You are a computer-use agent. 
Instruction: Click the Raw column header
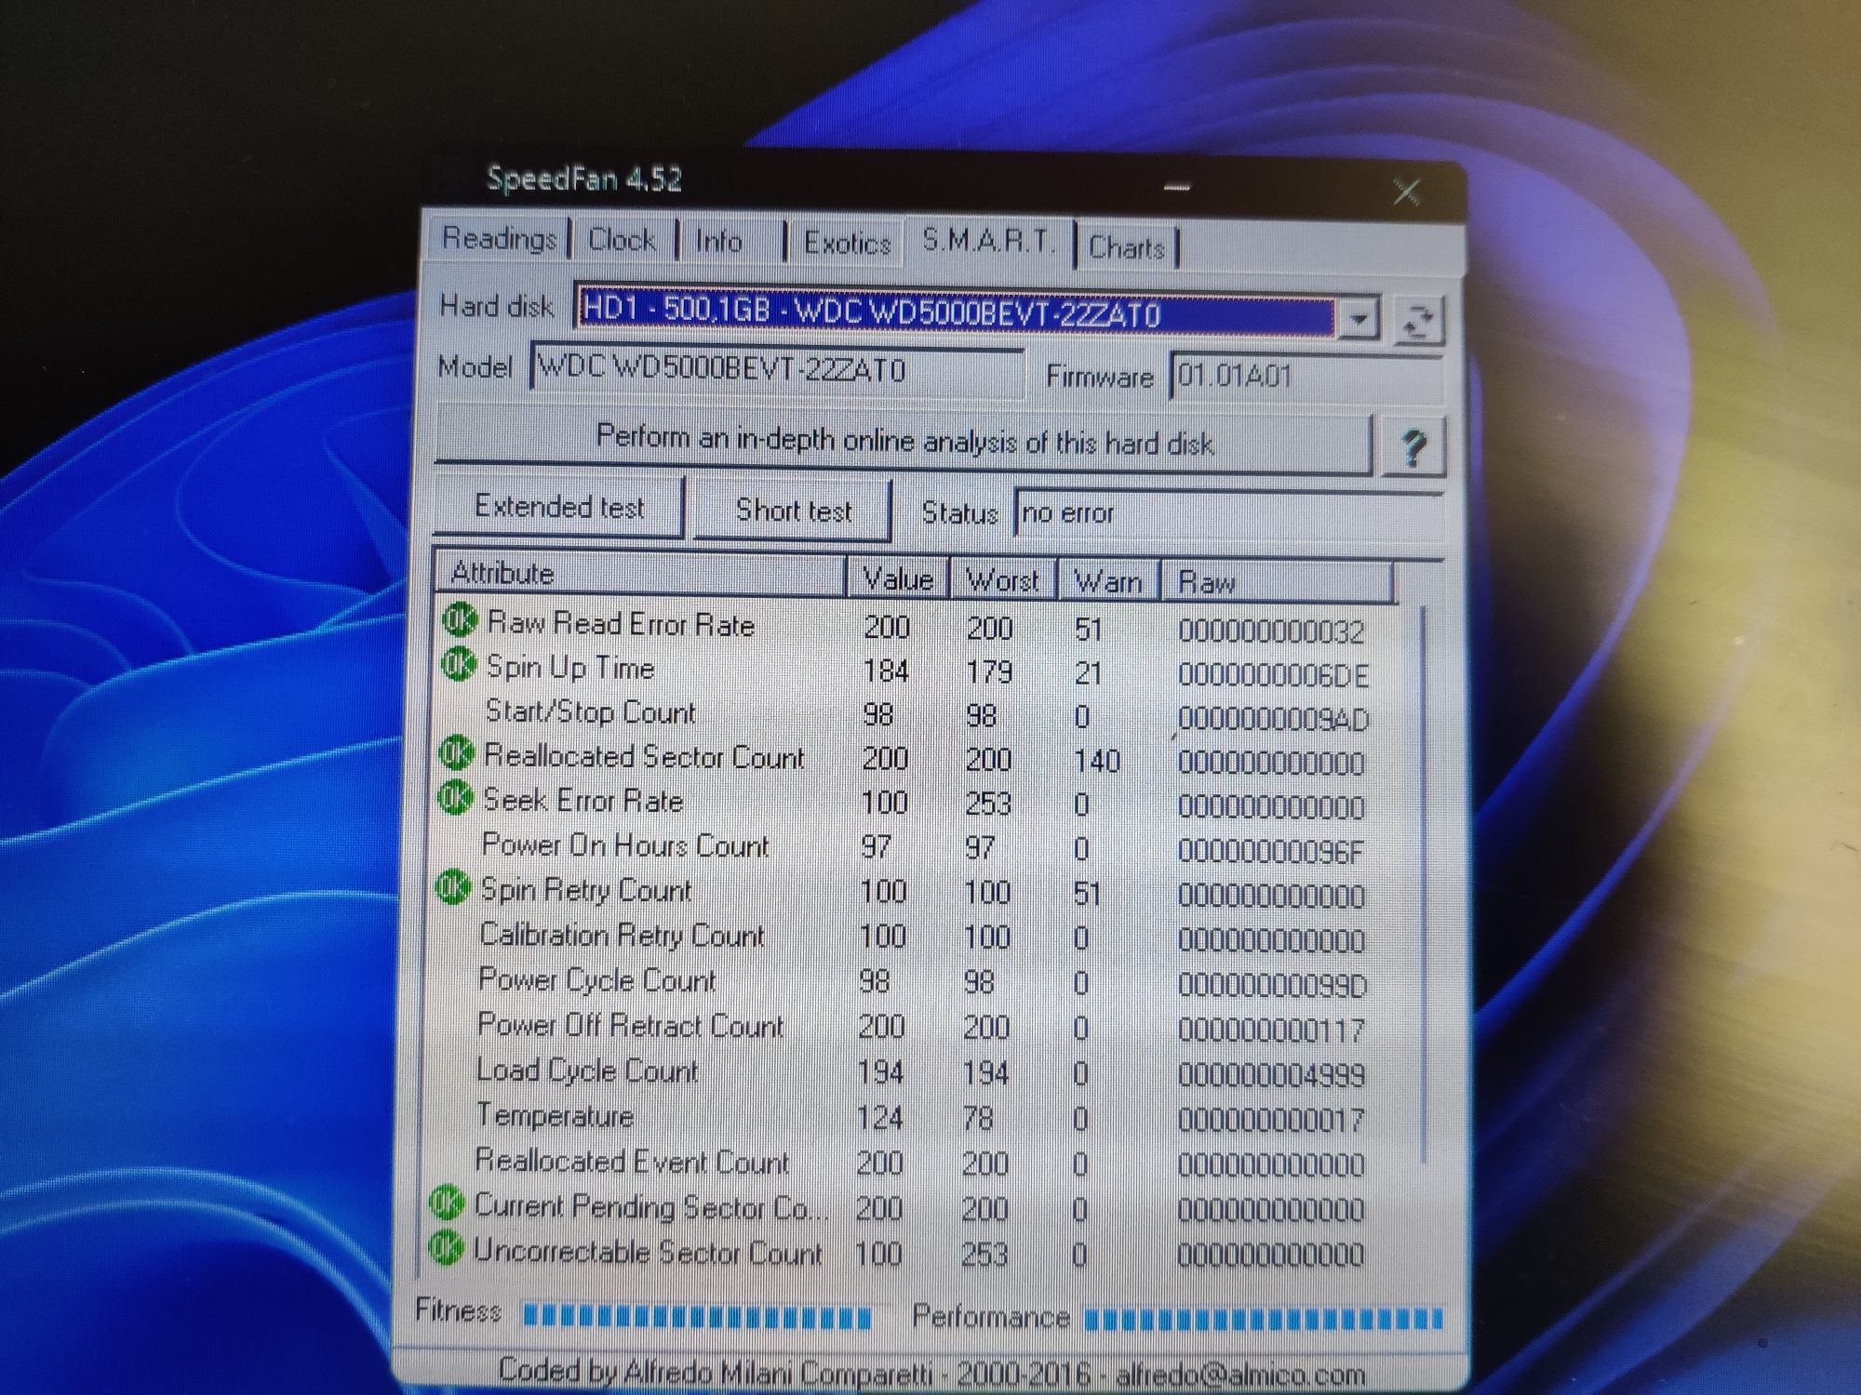[1279, 584]
